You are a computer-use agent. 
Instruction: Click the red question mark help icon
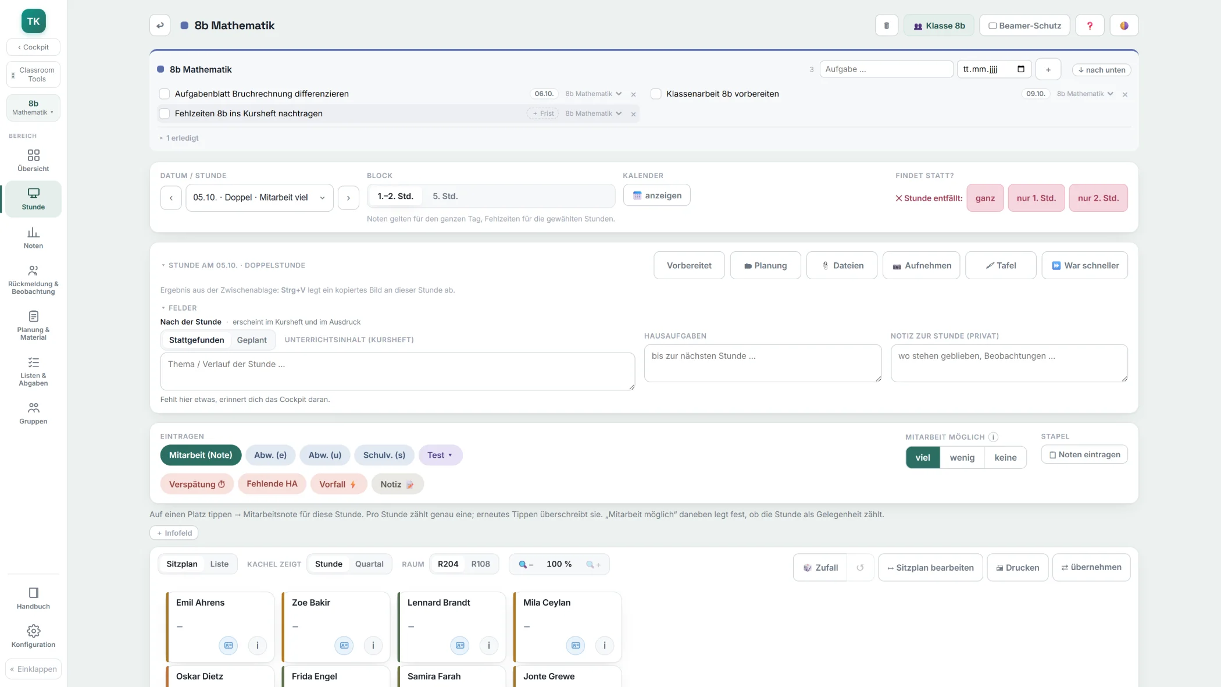pos(1090,26)
